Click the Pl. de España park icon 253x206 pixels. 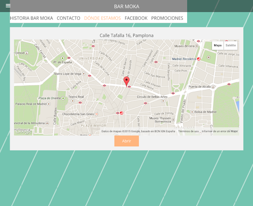coord(62,58)
